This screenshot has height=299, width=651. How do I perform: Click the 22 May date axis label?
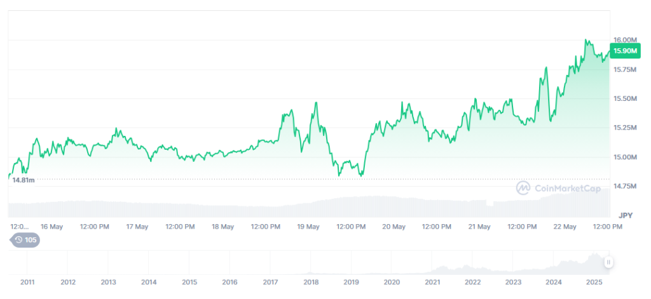pos(565,227)
